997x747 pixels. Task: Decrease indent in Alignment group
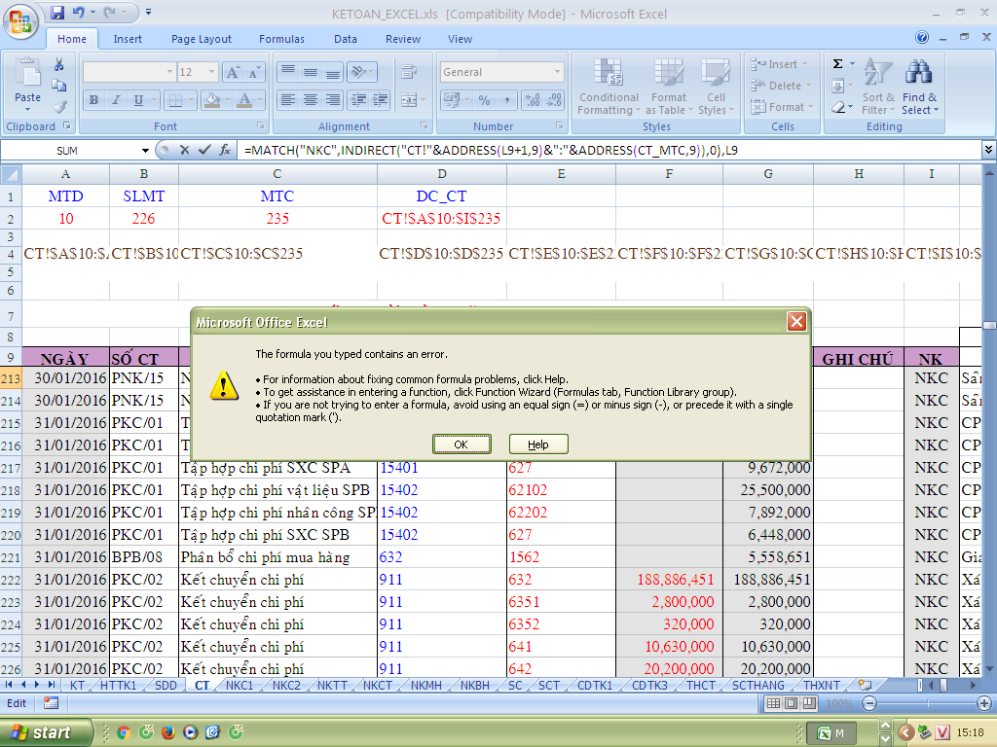[x=358, y=100]
